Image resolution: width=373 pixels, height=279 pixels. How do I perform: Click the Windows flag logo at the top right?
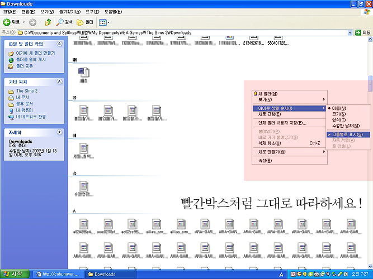[x=367, y=12]
